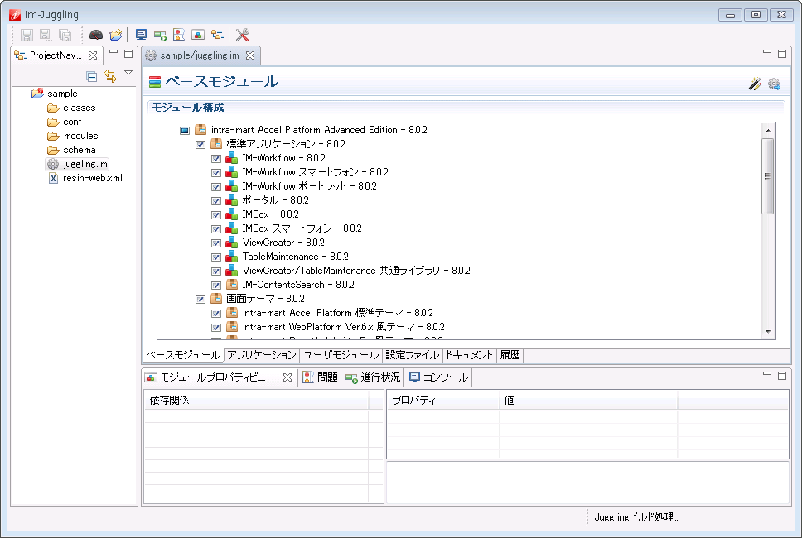Switch to 設定ファイル tab
The height and width of the screenshot is (538, 802).
413,355
